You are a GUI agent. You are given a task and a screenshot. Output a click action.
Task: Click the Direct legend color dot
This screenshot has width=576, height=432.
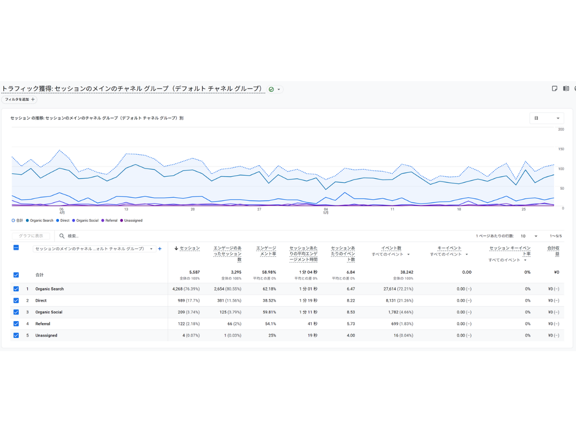coord(58,221)
